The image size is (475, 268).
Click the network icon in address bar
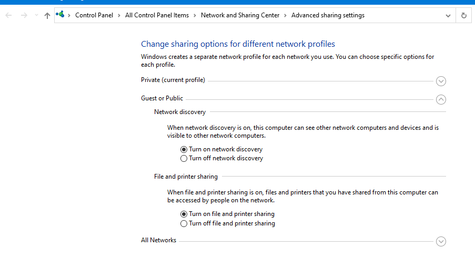(x=60, y=15)
